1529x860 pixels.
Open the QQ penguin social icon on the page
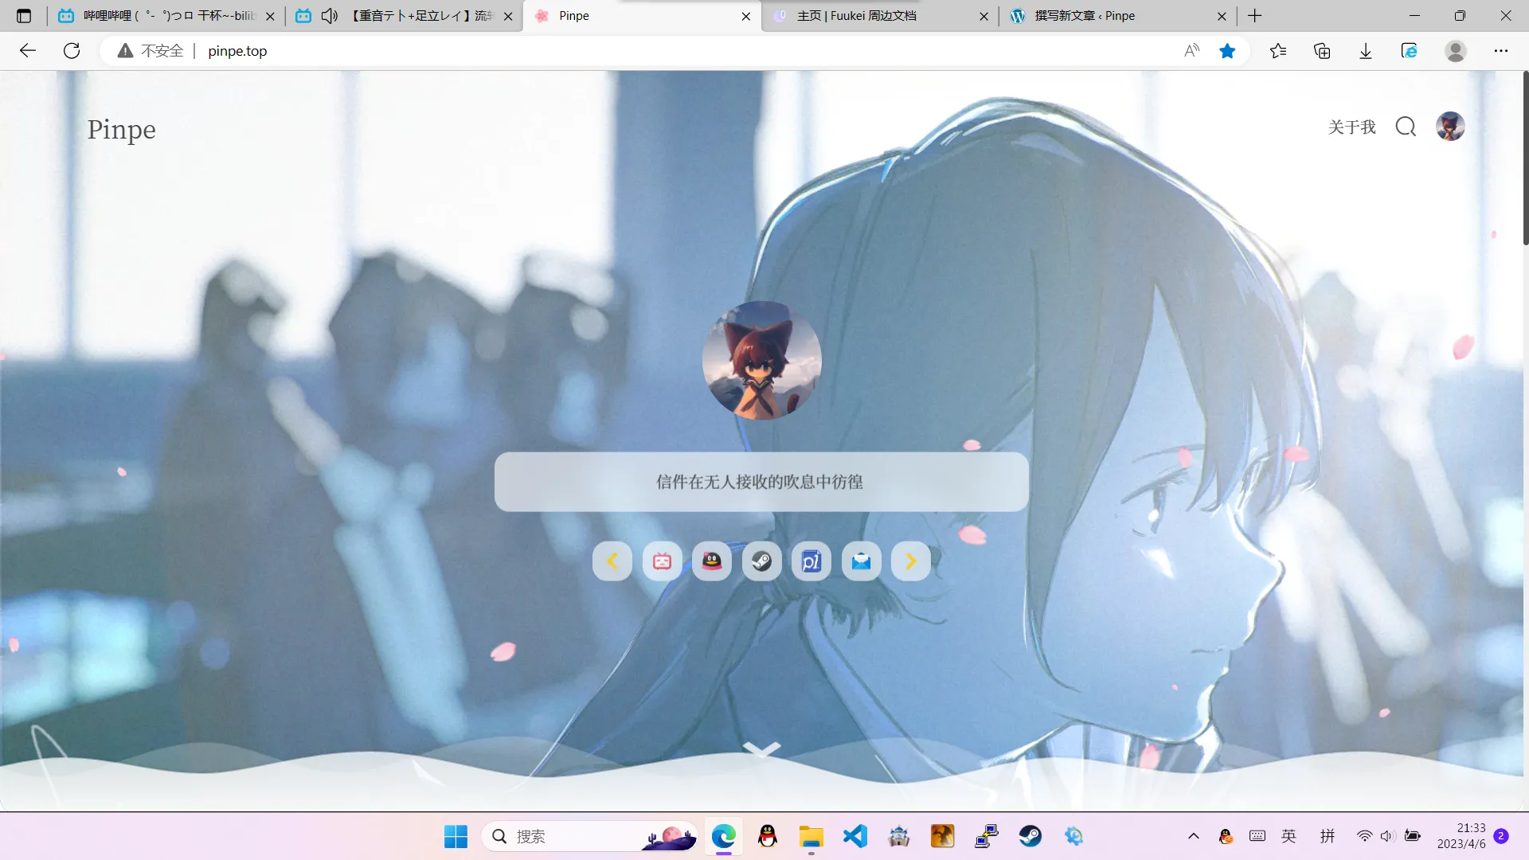click(x=712, y=561)
